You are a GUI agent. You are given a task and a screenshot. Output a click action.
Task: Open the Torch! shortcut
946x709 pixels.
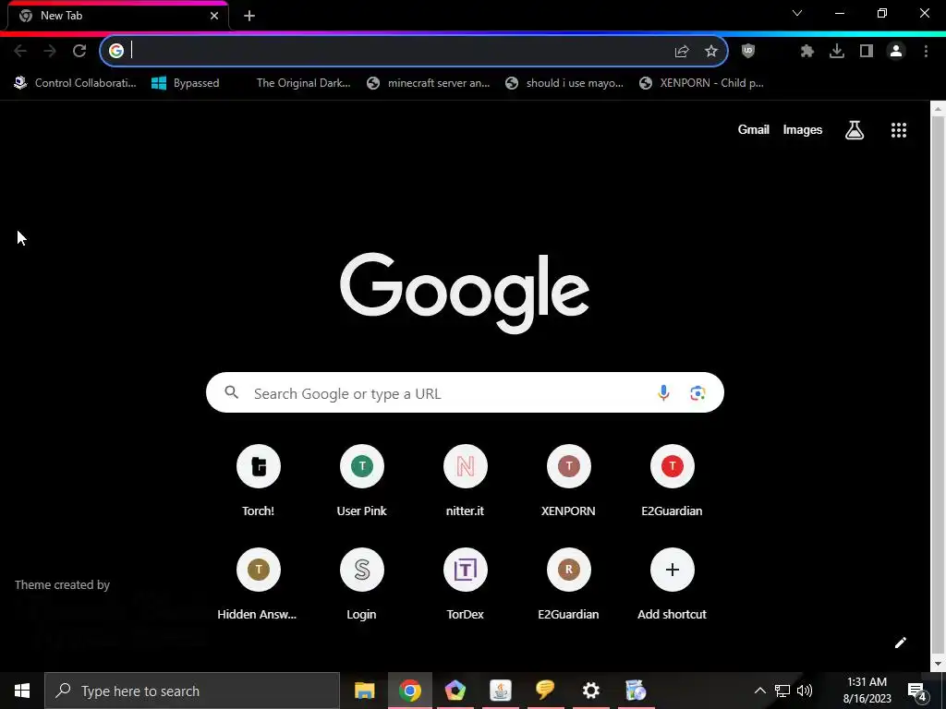(259, 480)
